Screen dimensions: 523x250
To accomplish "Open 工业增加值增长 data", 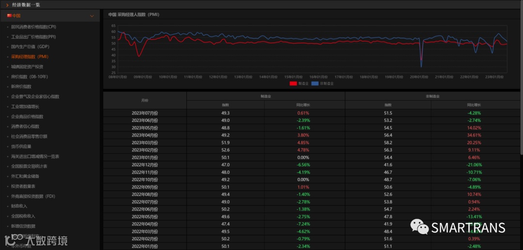I will click(25, 106).
